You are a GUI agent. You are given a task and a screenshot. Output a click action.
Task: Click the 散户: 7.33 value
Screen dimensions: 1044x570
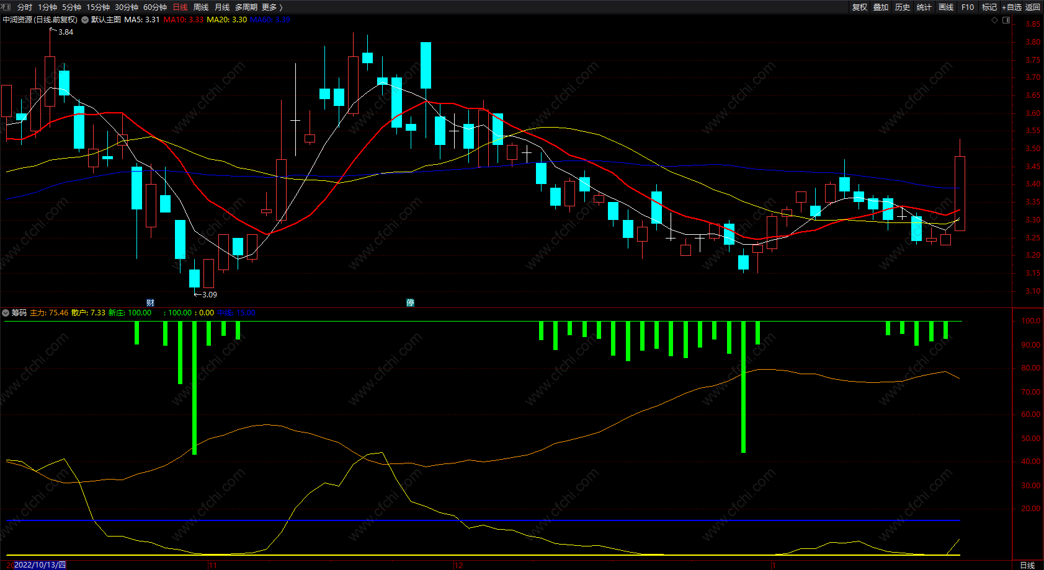coord(89,313)
